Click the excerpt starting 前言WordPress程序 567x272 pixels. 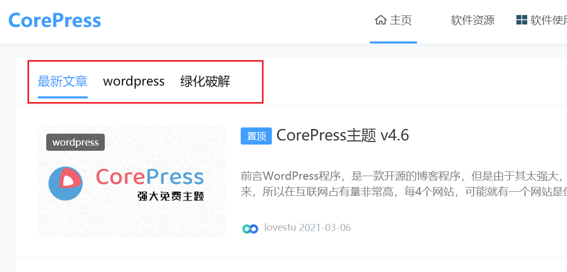(404, 184)
